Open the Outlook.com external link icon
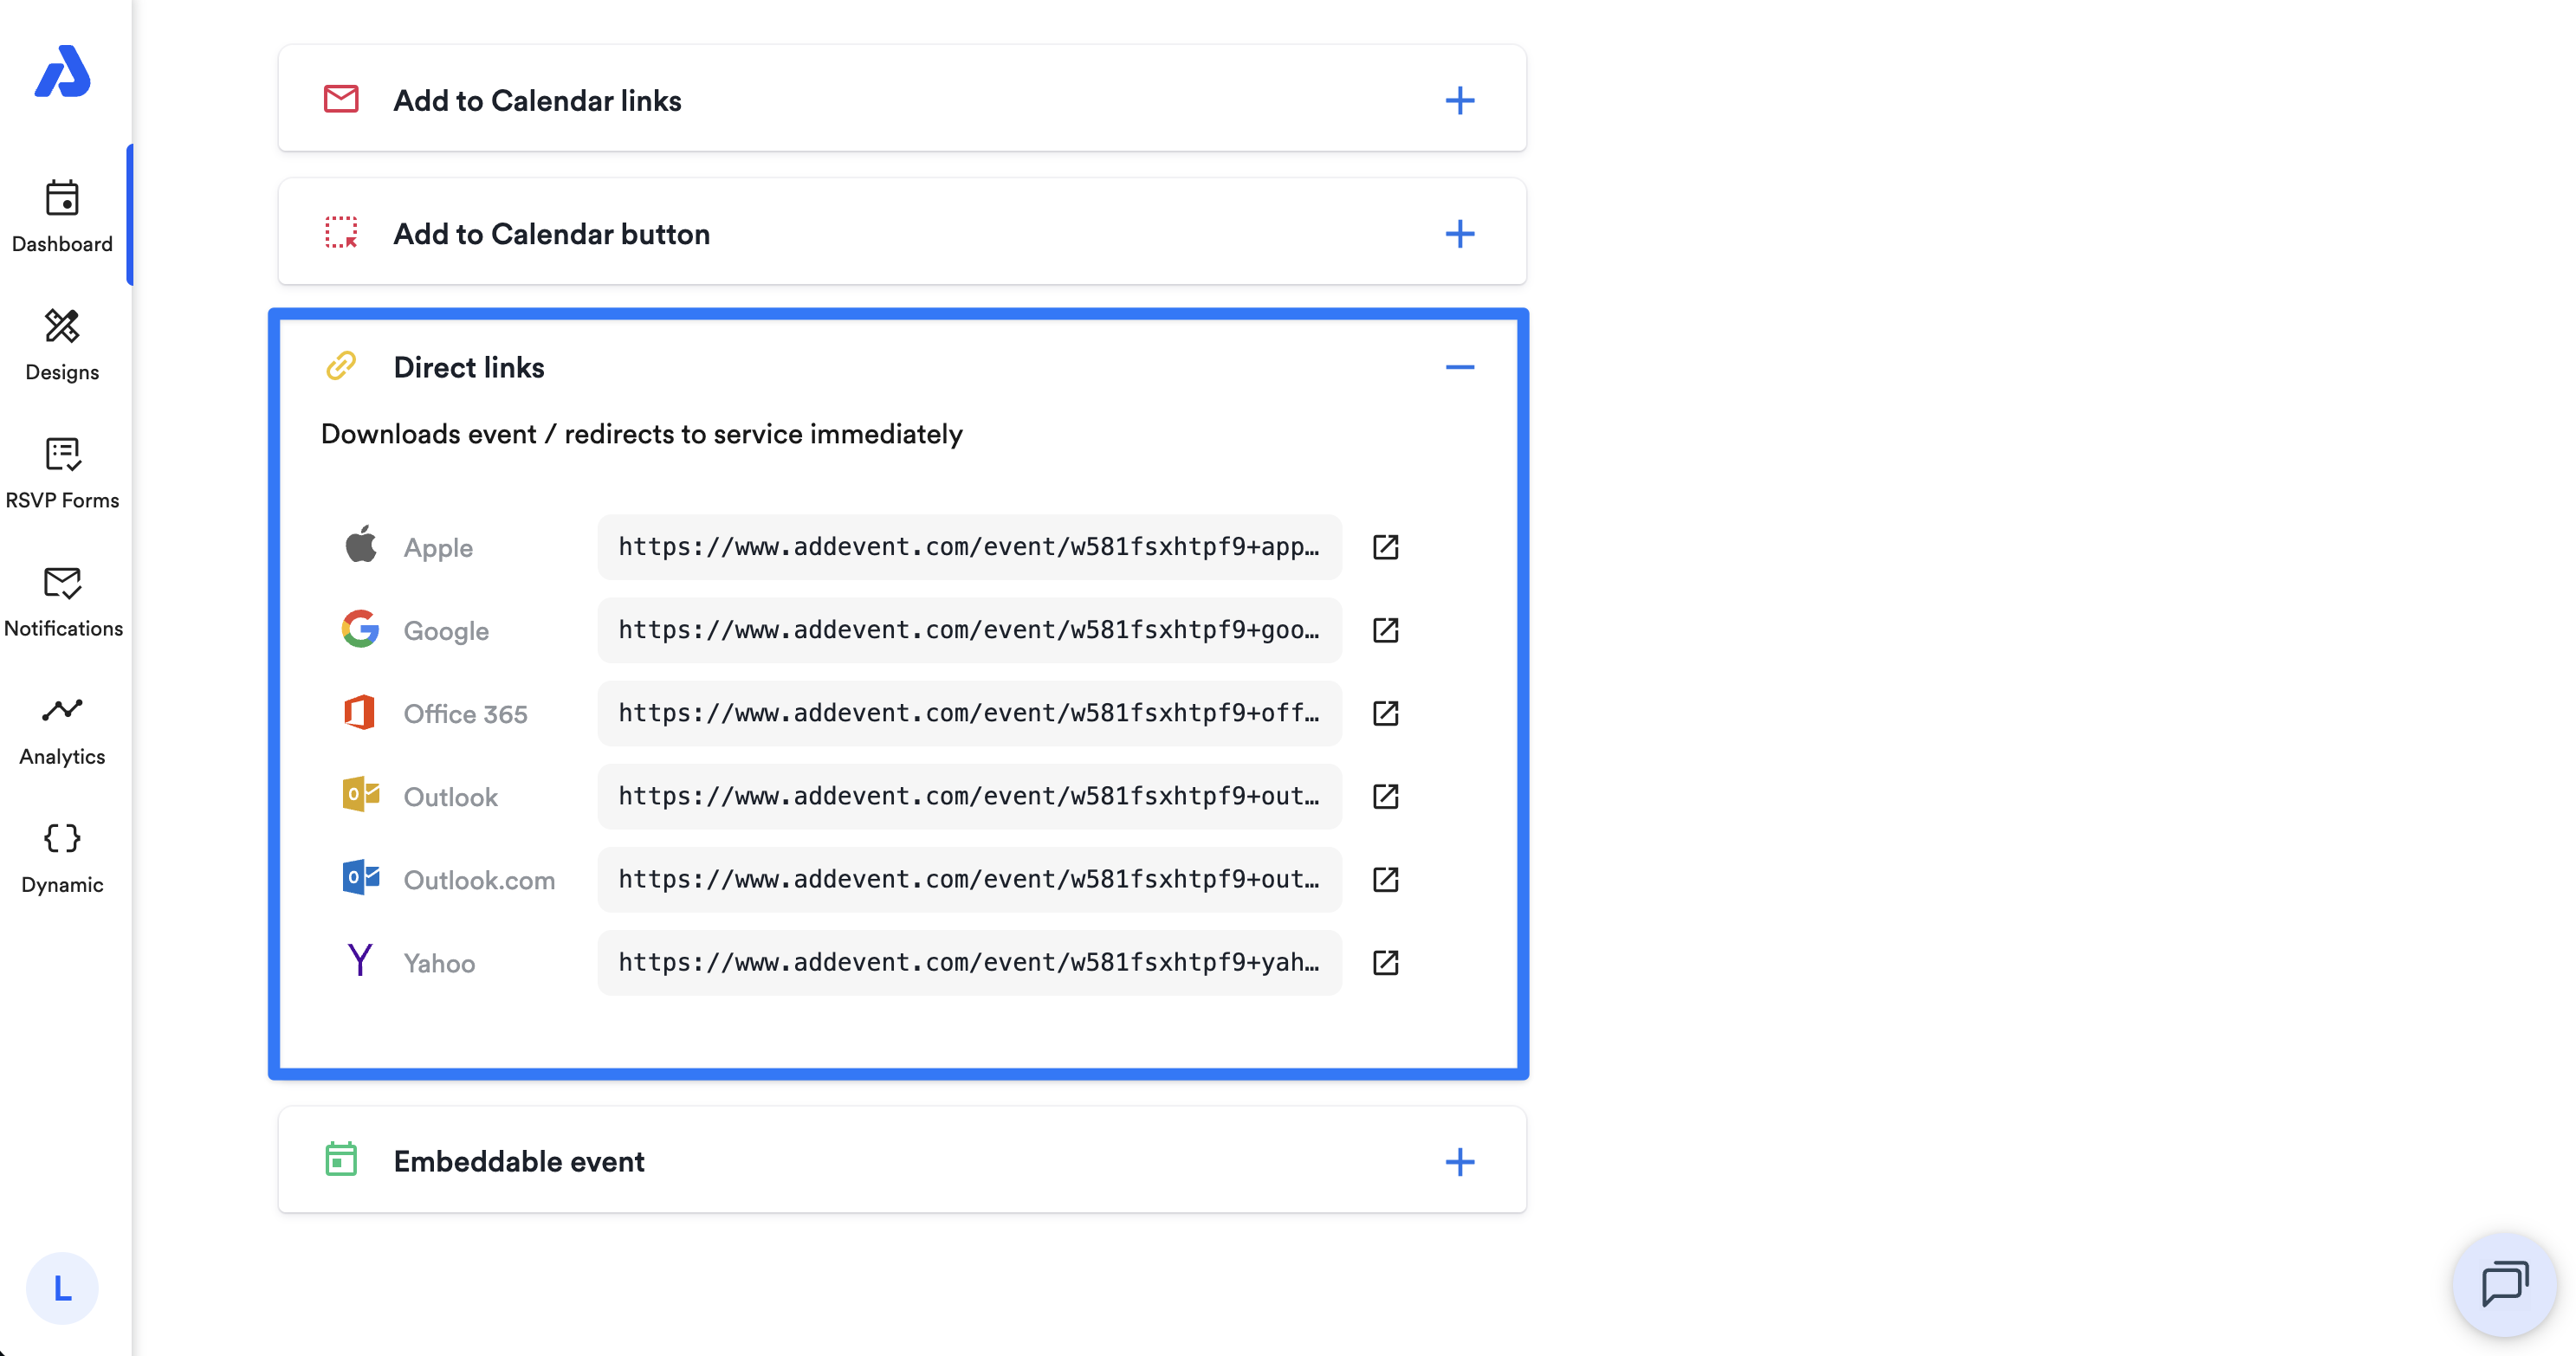Image resolution: width=2576 pixels, height=1356 pixels. (x=1385, y=879)
